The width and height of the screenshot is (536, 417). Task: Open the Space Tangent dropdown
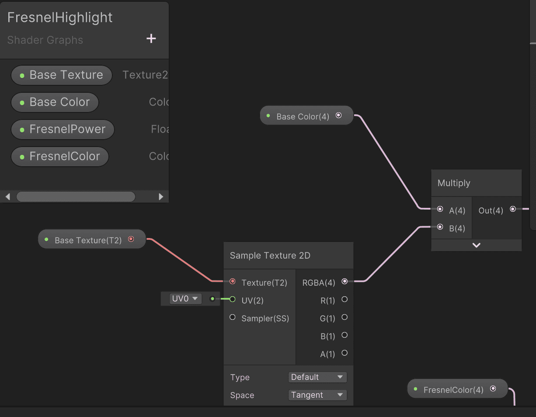click(x=318, y=395)
